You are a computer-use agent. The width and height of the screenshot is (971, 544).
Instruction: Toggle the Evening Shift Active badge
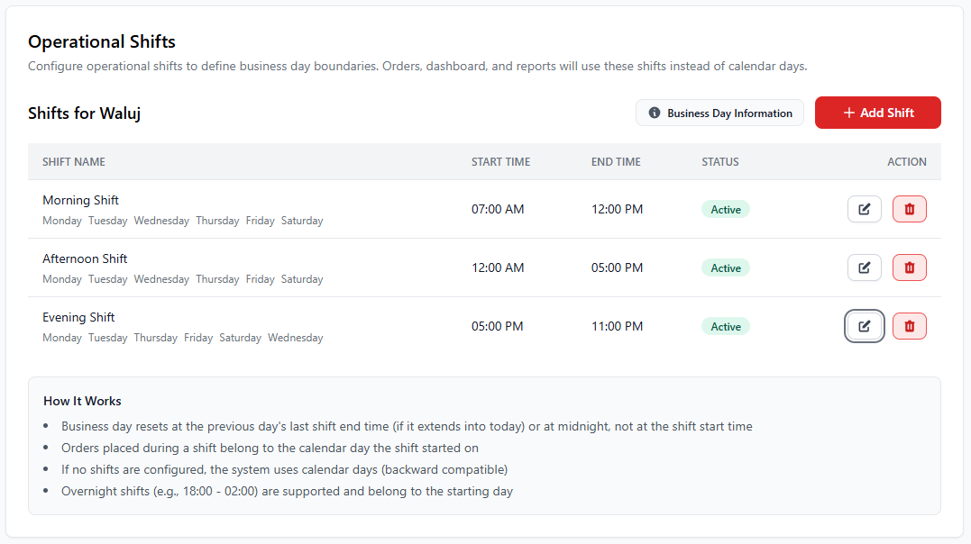pos(725,325)
